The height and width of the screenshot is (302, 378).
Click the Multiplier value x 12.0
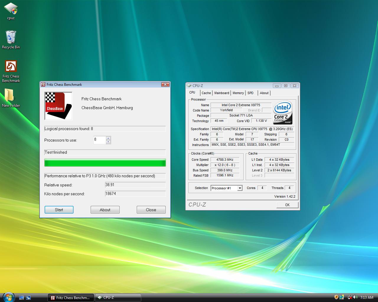(x=225, y=165)
